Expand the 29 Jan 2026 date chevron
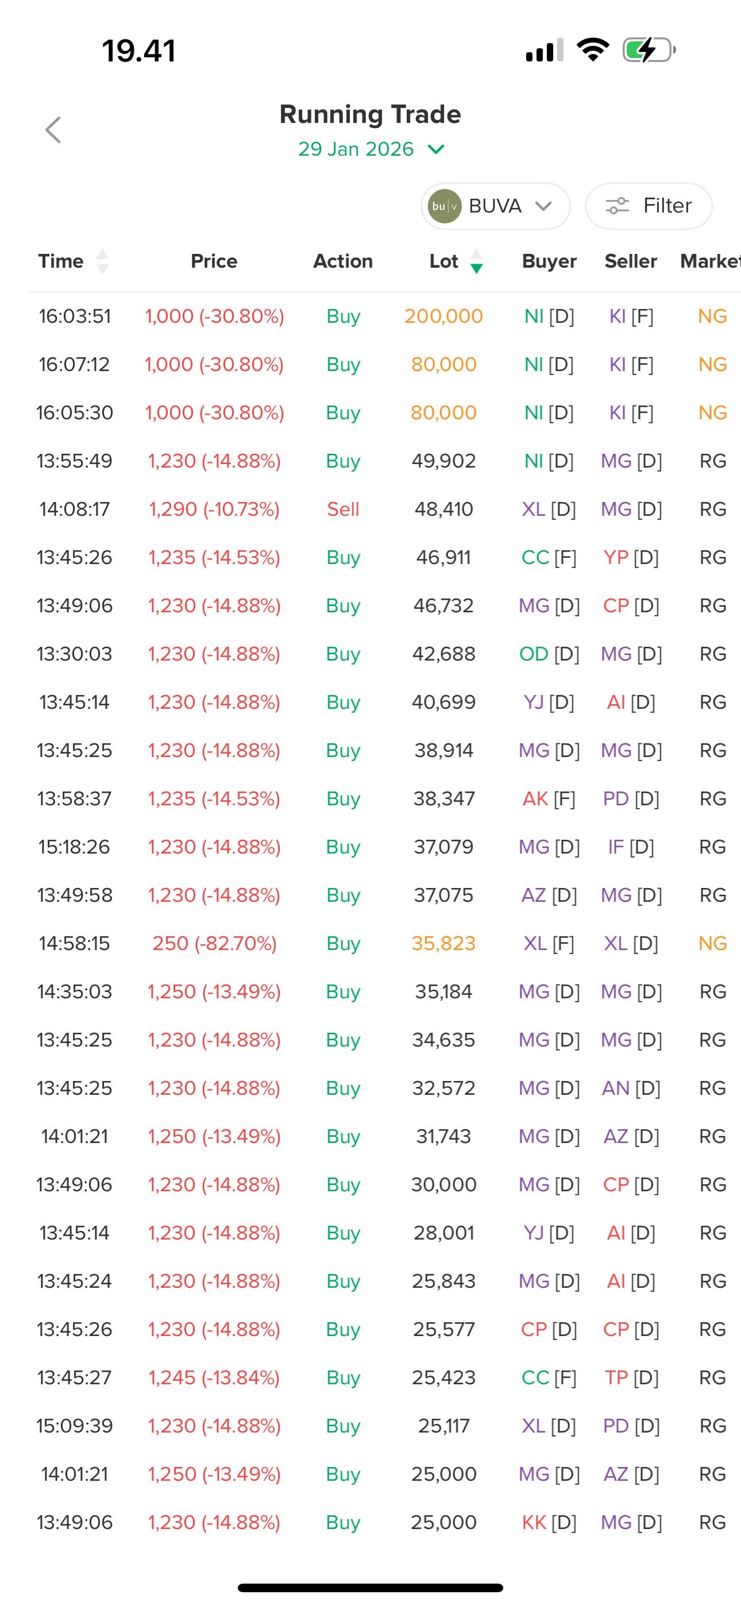This screenshot has width=741, height=1606. [436, 149]
